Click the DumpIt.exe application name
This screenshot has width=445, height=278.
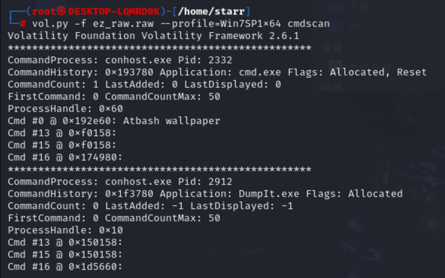269,194
